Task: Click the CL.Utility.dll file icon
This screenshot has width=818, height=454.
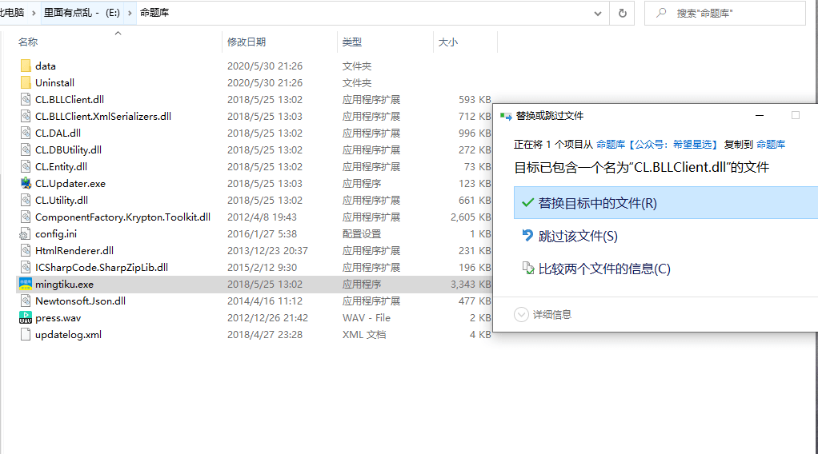Action: (x=26, y=200)
